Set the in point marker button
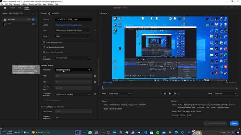The image size is (241, 135). pos(160,93)
